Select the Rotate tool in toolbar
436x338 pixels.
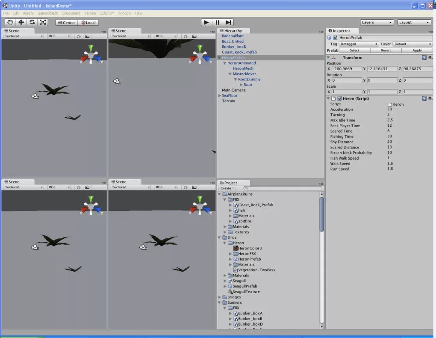(x=32, y=22)
